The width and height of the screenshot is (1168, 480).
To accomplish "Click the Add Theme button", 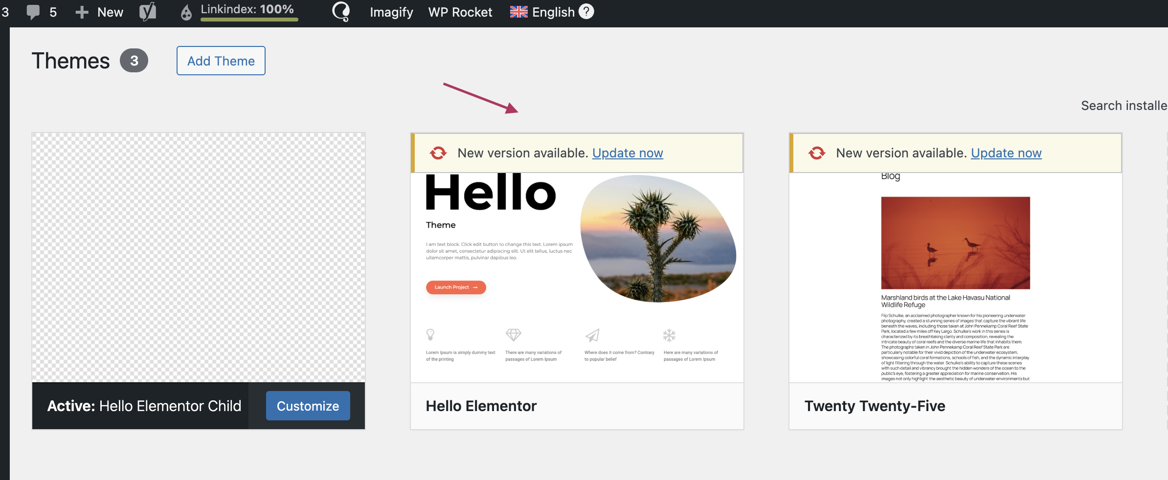I will click(x=221, y=61).
